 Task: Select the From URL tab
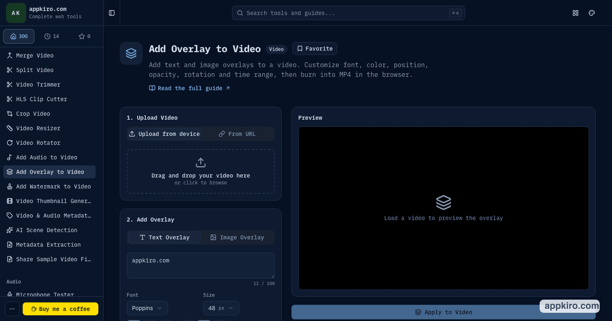click(237, 133)
